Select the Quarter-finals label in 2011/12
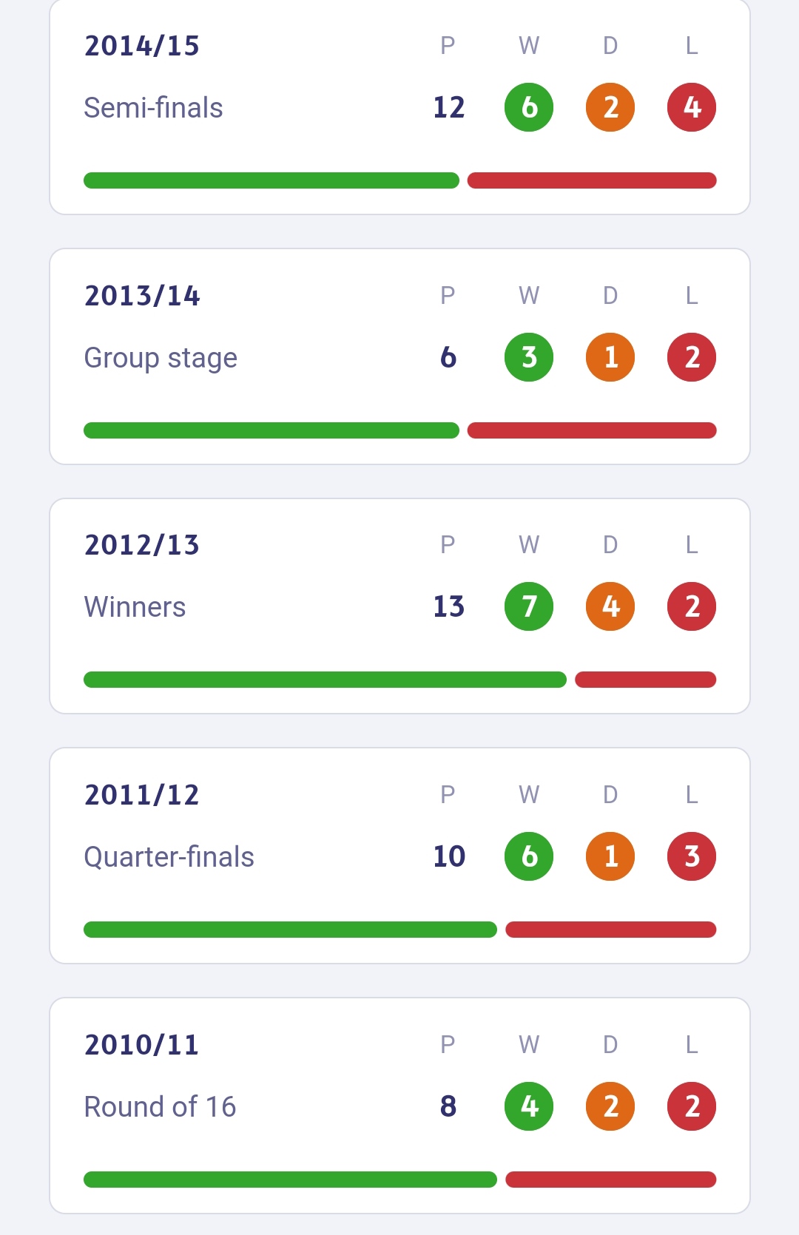This screenshot has height=1235, width=799. point(169,856)
